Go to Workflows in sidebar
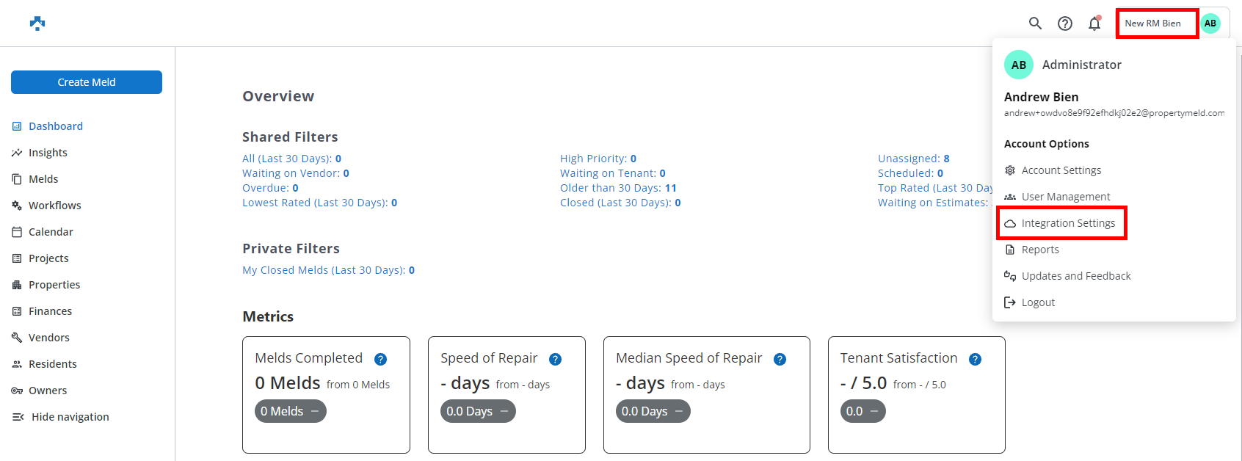The image size is (1242, 461). tap(54, 206)
